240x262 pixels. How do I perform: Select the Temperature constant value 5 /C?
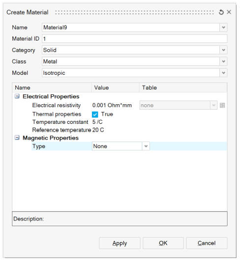97,122
